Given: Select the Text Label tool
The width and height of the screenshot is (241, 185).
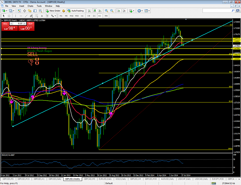Looking at the screenshot, I should coord(47,16).
